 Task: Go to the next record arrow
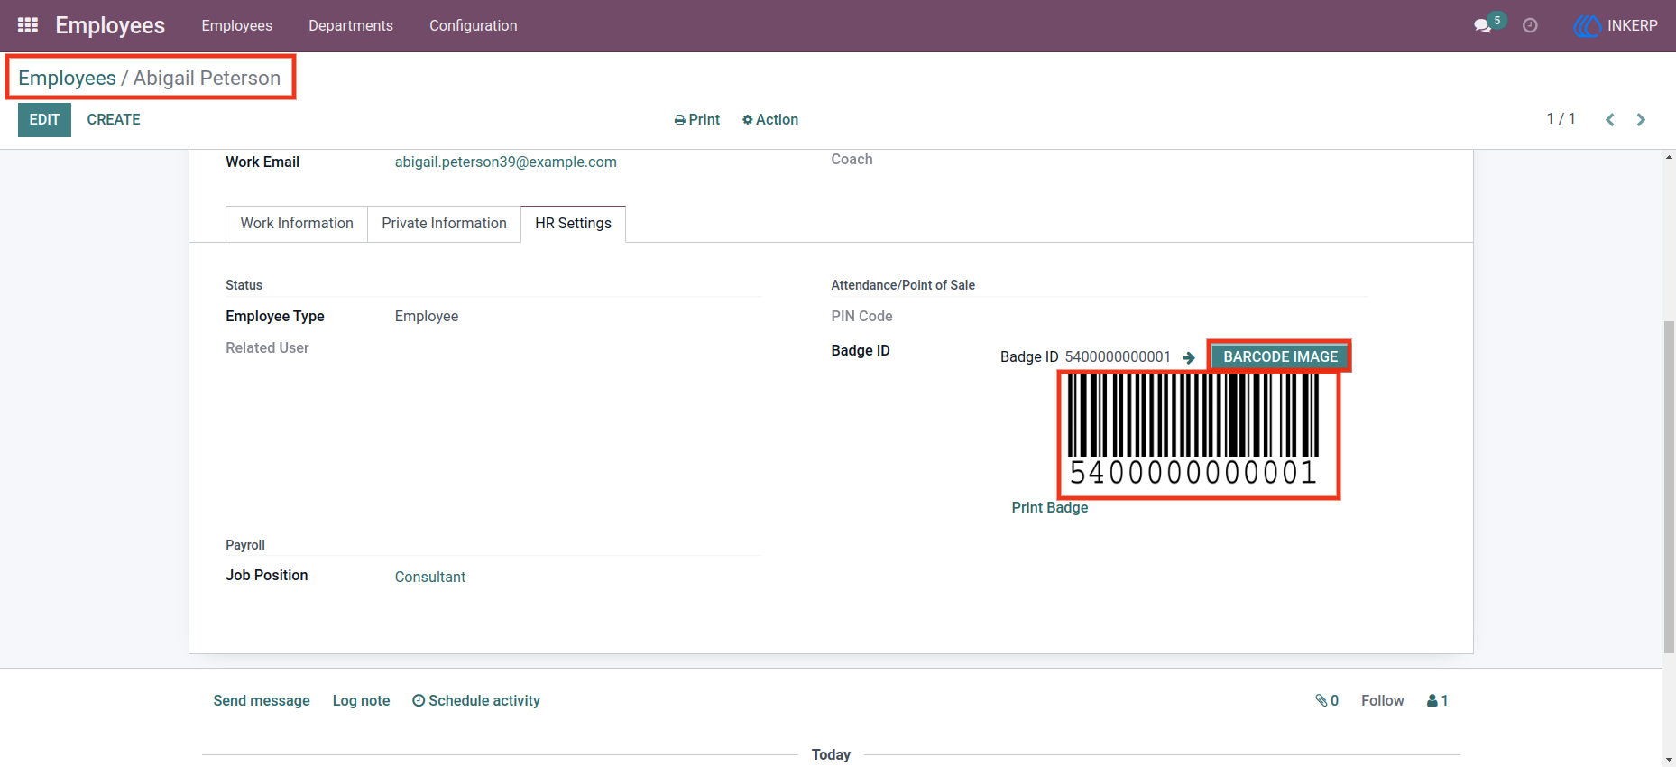pos(1641,119)
